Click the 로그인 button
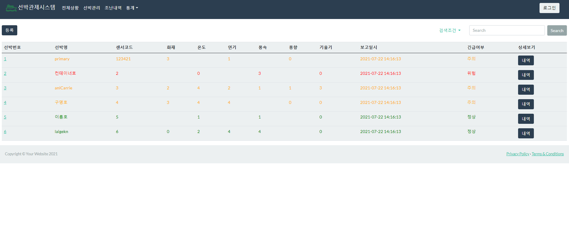569x250 pixels. pyautogui.click(x=549, y=8)
